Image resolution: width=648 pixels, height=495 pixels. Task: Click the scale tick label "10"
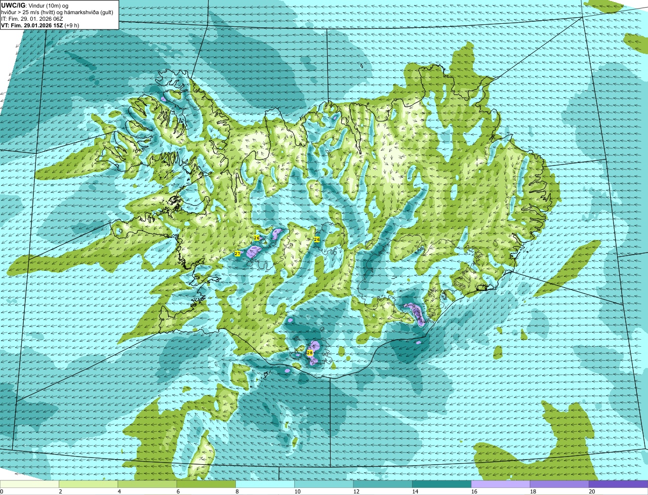(x=297, y=491)
